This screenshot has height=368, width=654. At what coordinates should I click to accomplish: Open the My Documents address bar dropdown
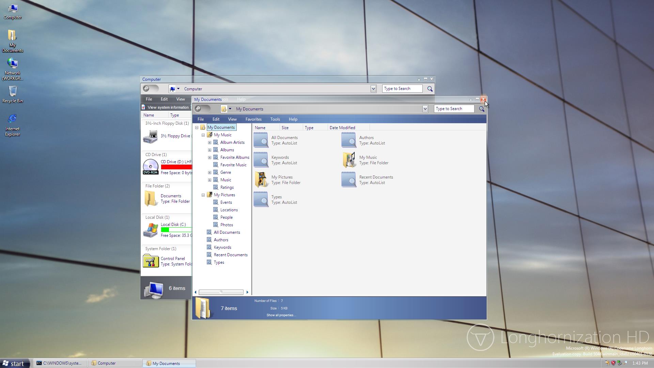425,109
